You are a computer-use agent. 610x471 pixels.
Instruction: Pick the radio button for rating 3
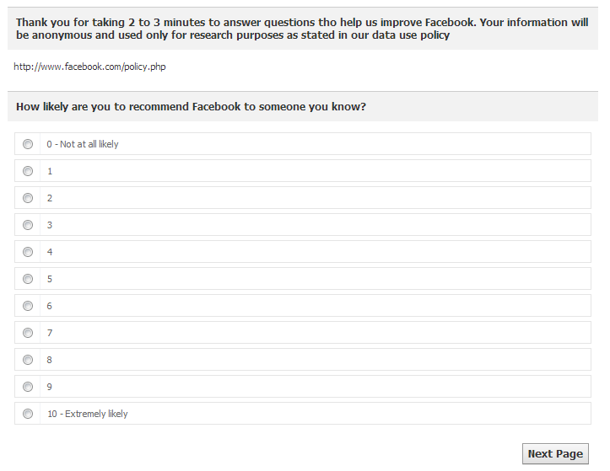pyautogui.click(x=28, y=225)
